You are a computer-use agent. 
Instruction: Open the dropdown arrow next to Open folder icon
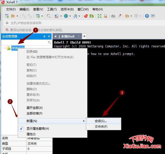[17, 16]
